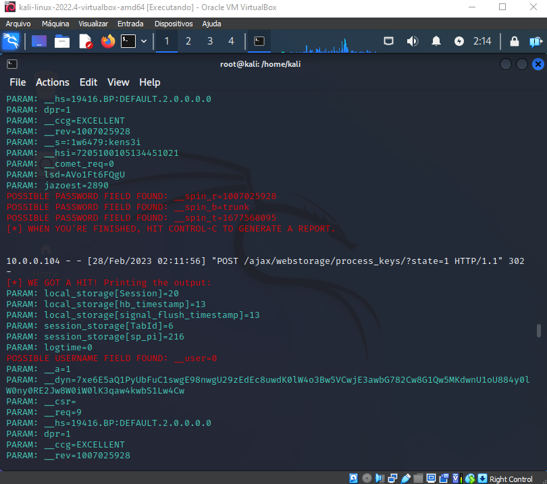
Task: Open notifications bell icon
Action: (x=436, y=41)
